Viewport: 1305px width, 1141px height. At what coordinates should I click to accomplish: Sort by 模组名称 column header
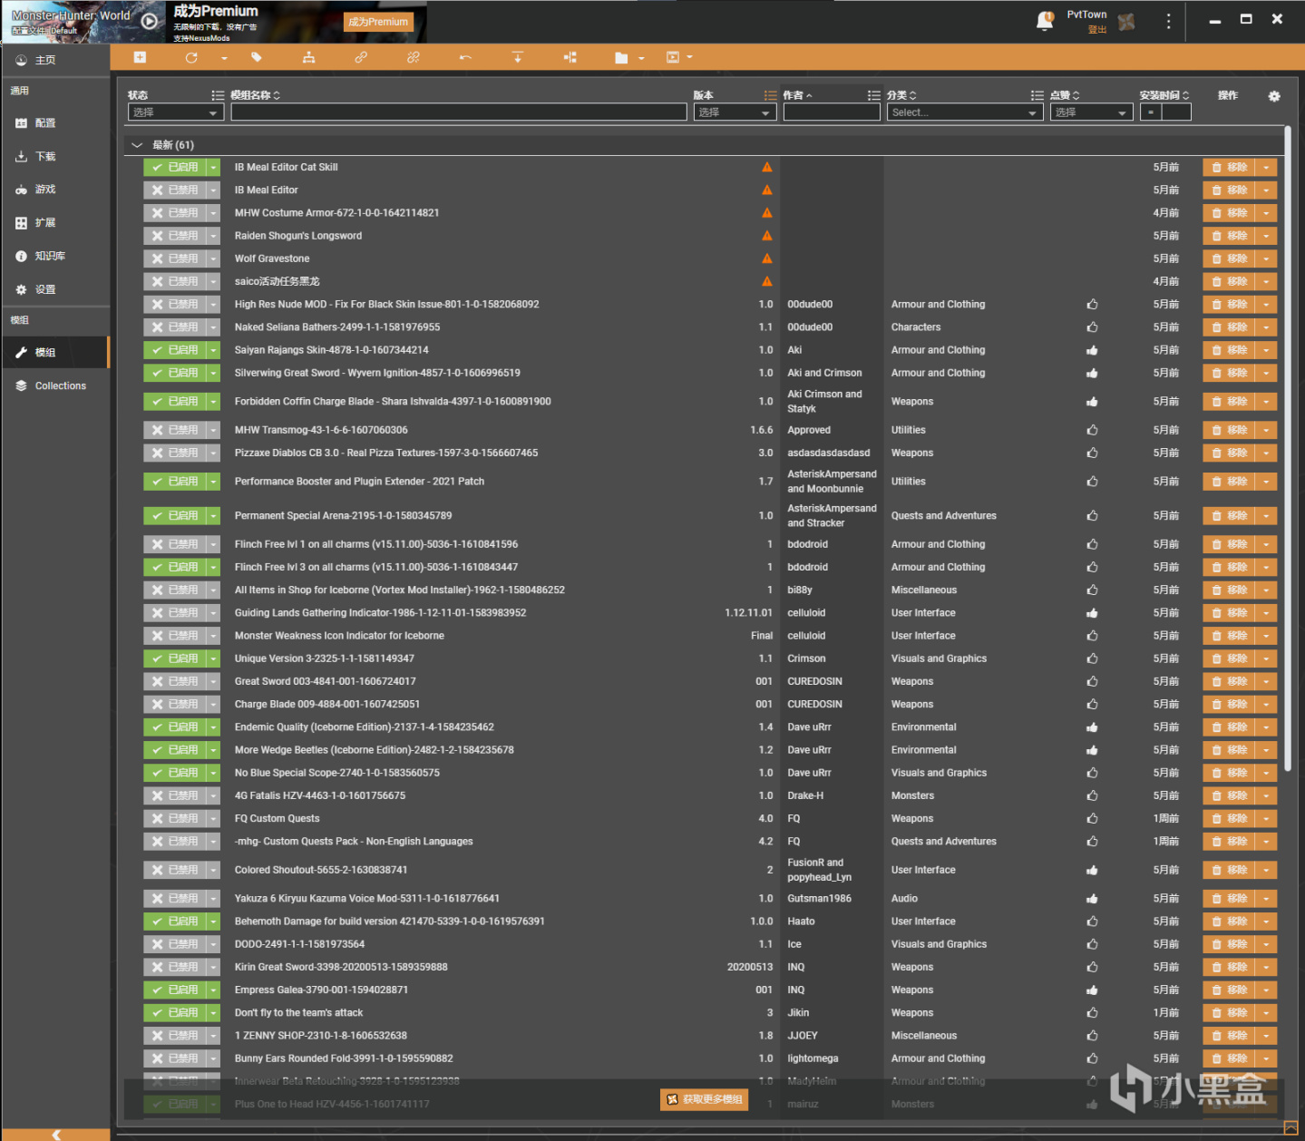pyautogui.click(x=255, y=95)
